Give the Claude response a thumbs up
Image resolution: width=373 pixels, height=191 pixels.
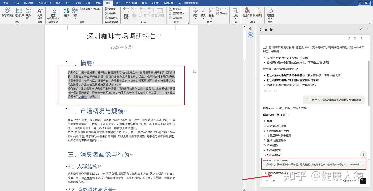pos(270,91)
